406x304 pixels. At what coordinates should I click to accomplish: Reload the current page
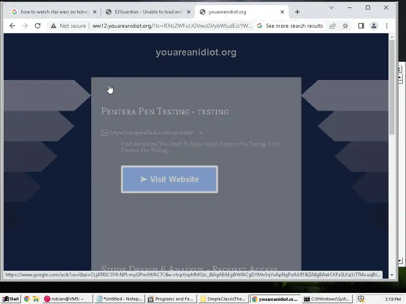click(x=38, y=26)
